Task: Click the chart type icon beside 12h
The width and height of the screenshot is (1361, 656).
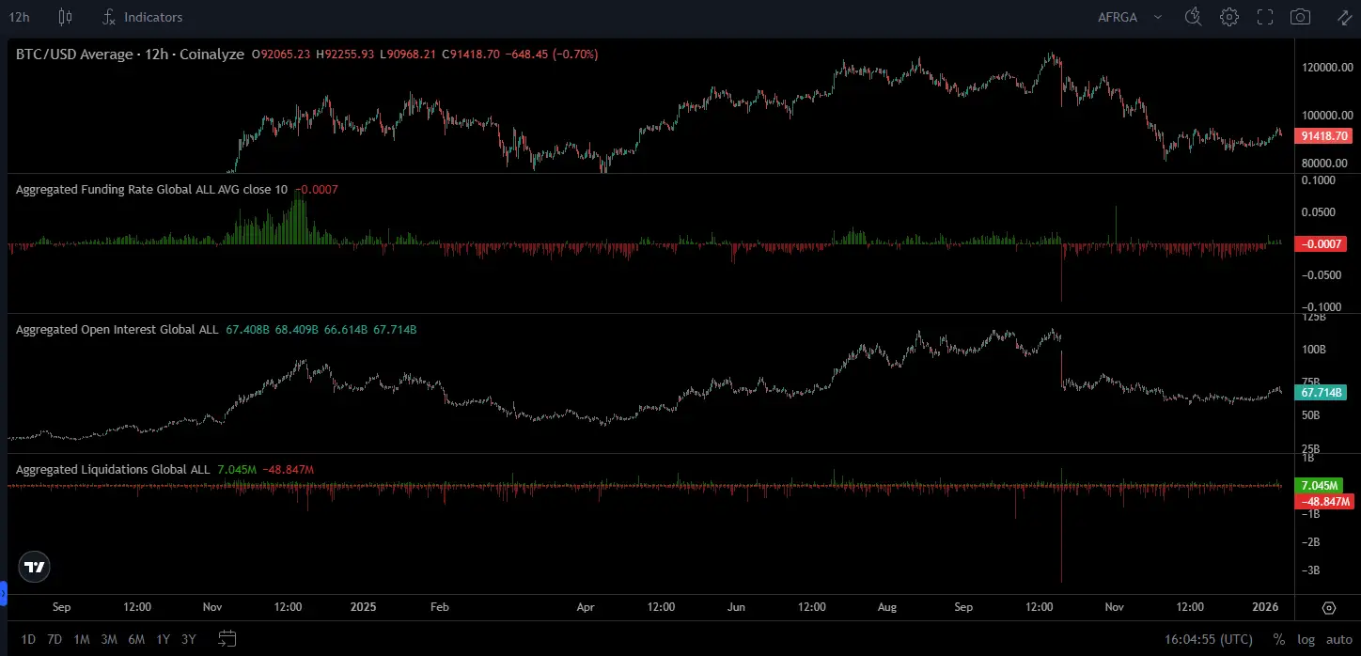Action: (x=64, y=16)
